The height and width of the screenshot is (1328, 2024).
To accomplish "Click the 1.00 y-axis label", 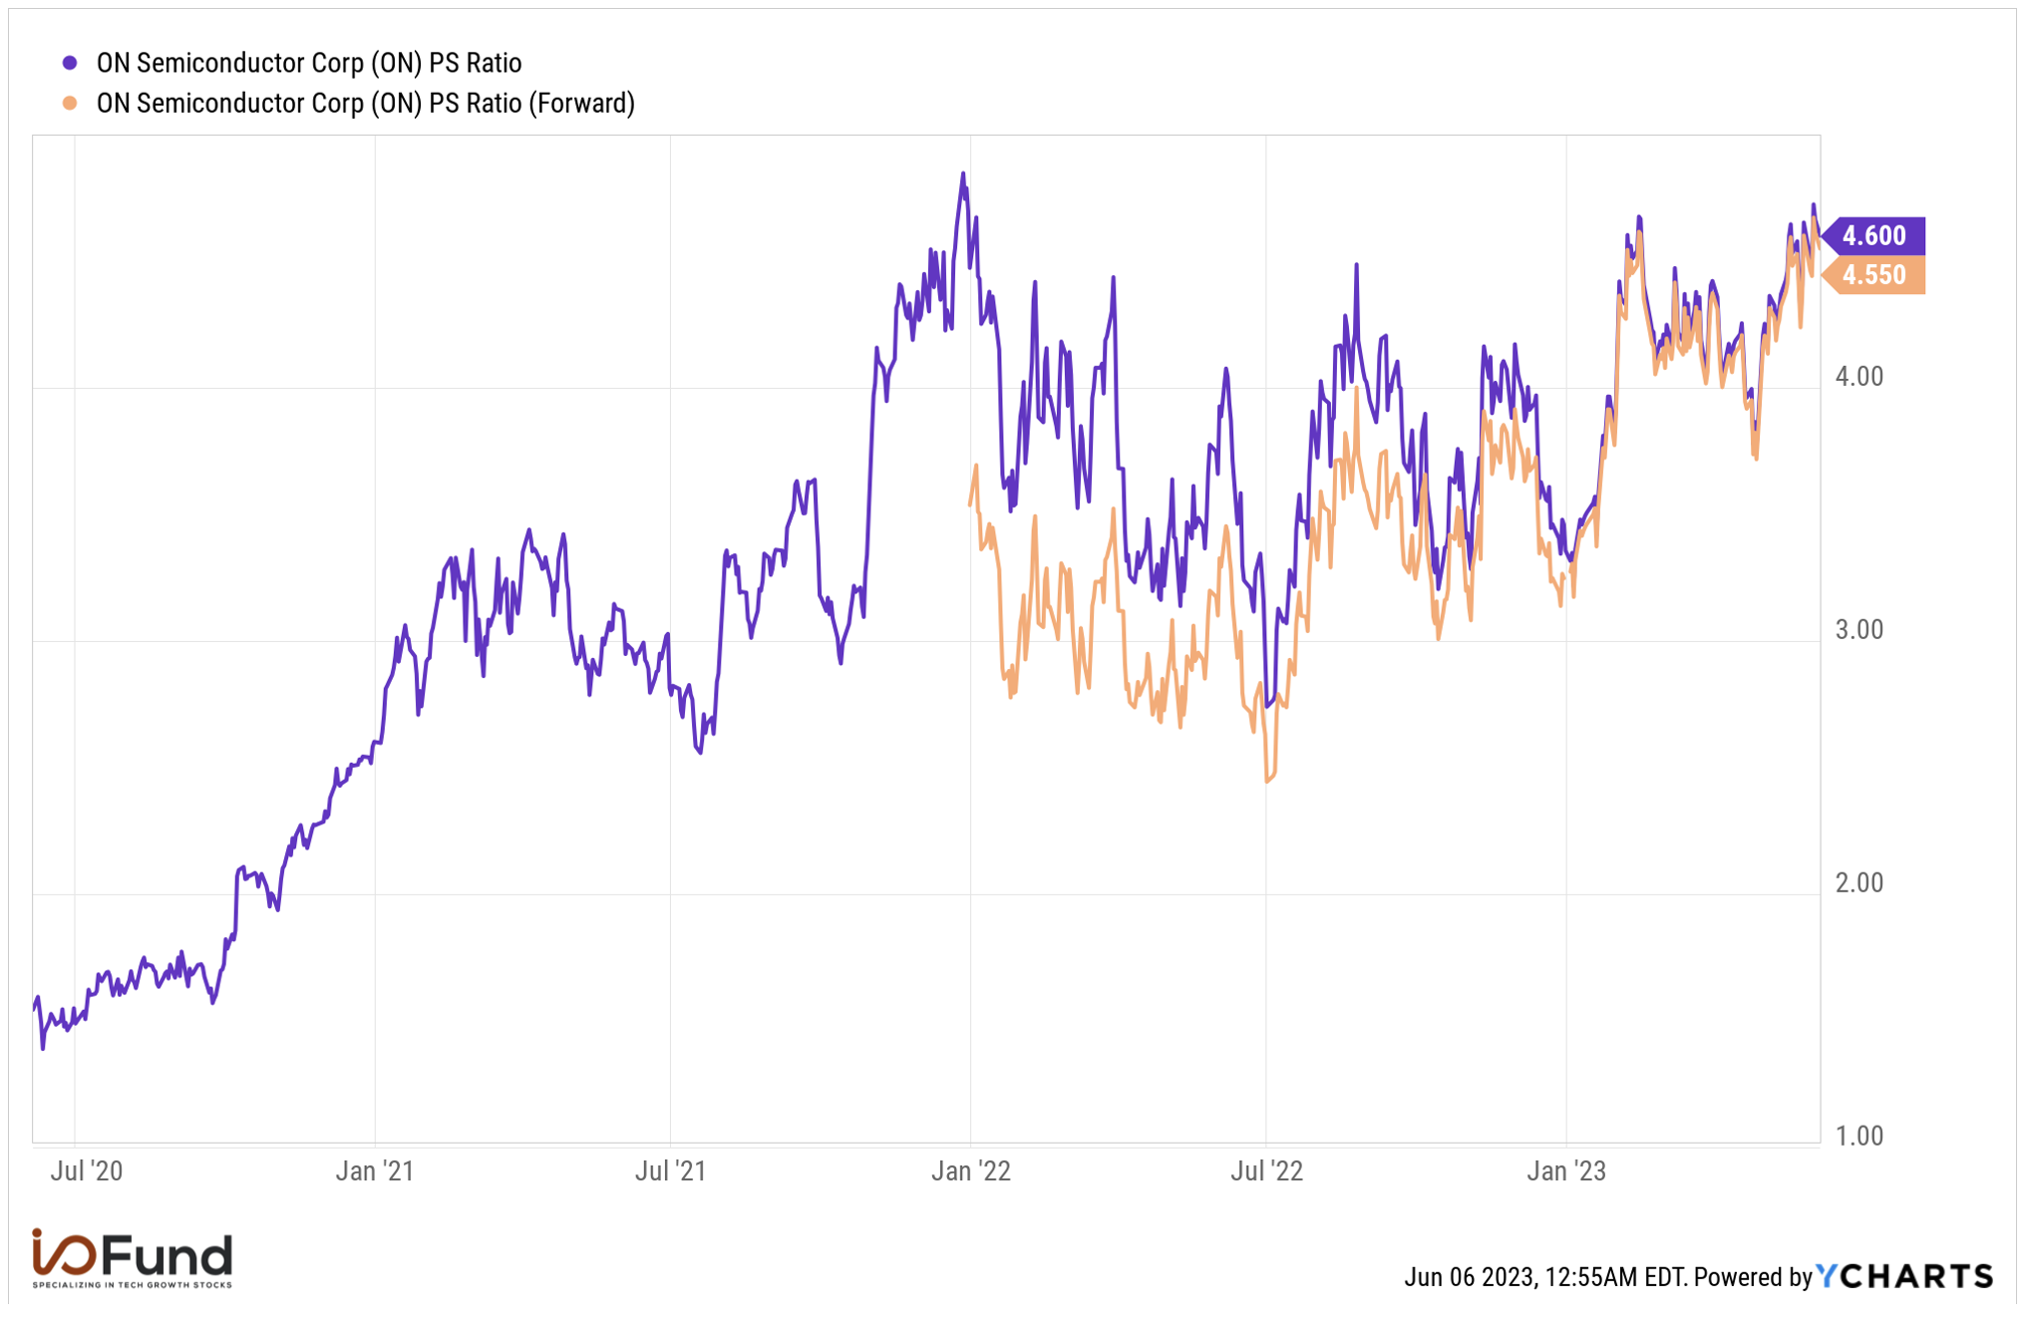I will point(1859,1137).
